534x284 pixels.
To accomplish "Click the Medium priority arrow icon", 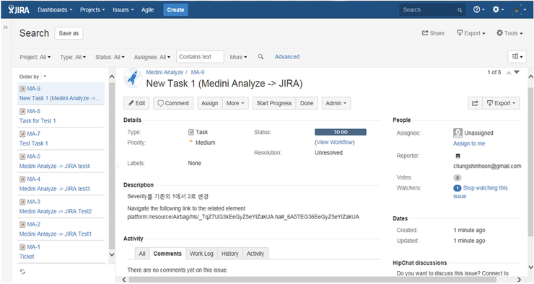I will (191, 141).
